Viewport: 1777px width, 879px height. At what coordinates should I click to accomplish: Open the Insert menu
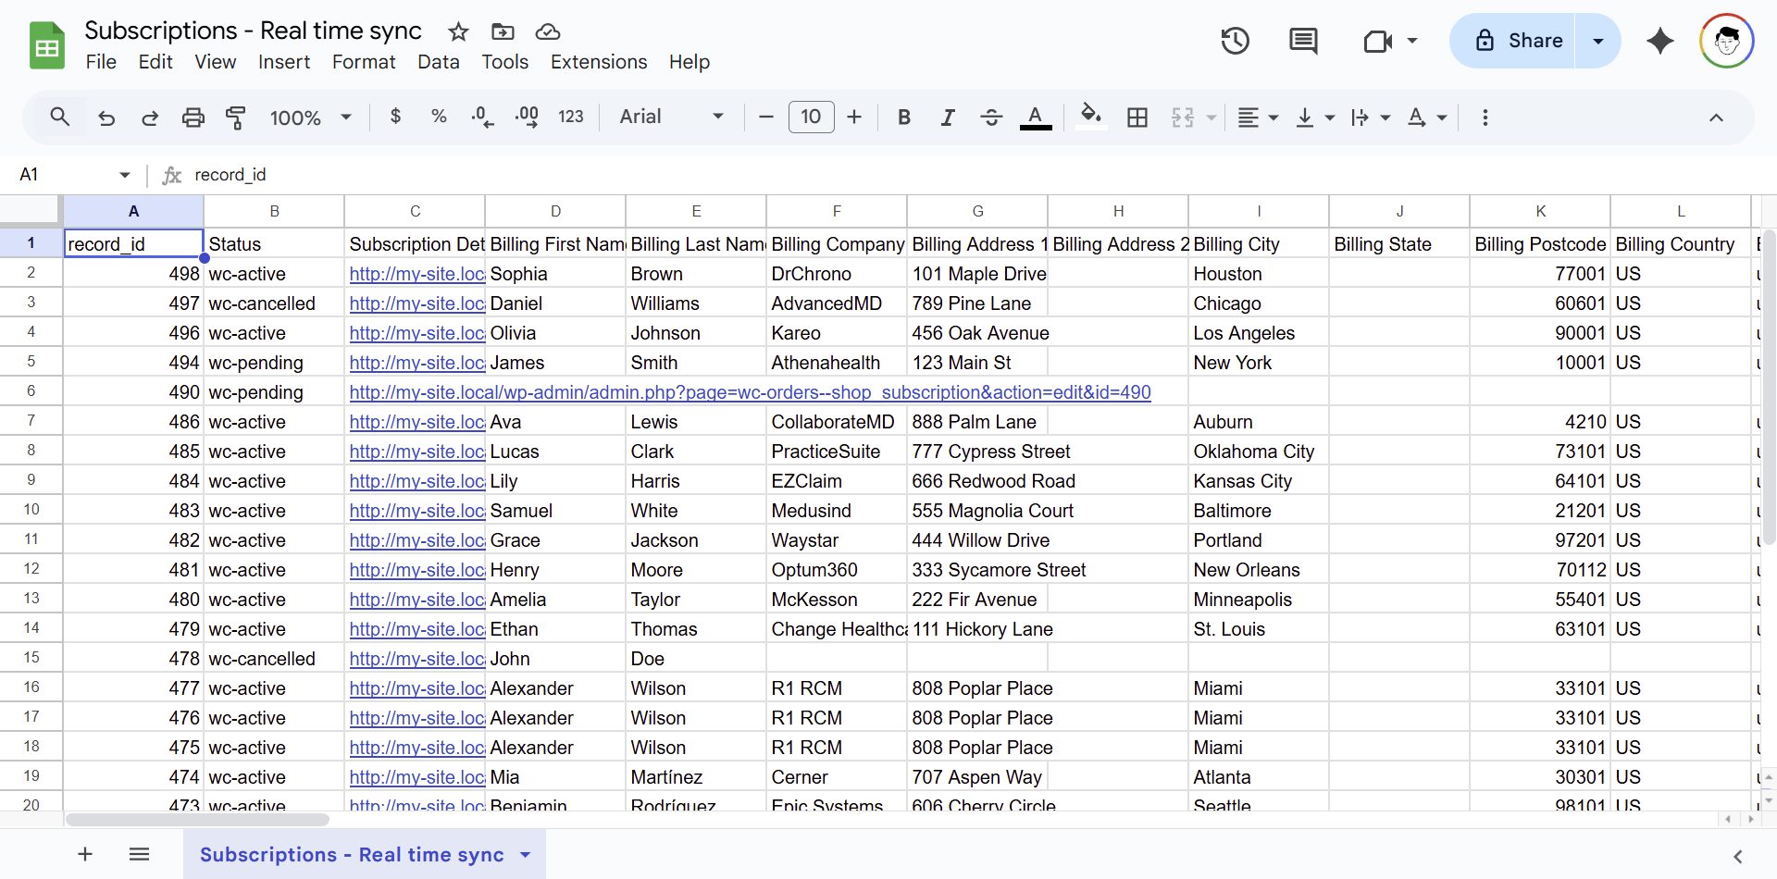click(284, 62)
